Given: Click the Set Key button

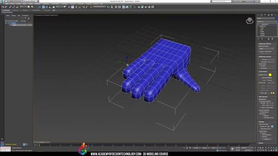Looking at the screenshot, I should [238, 150].
